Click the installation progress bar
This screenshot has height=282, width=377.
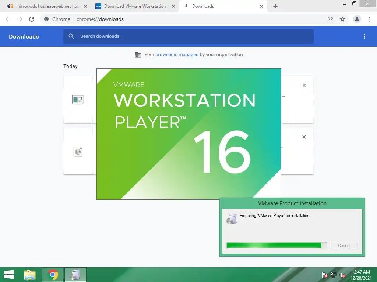pyautogui.click(x=277, y=245)
